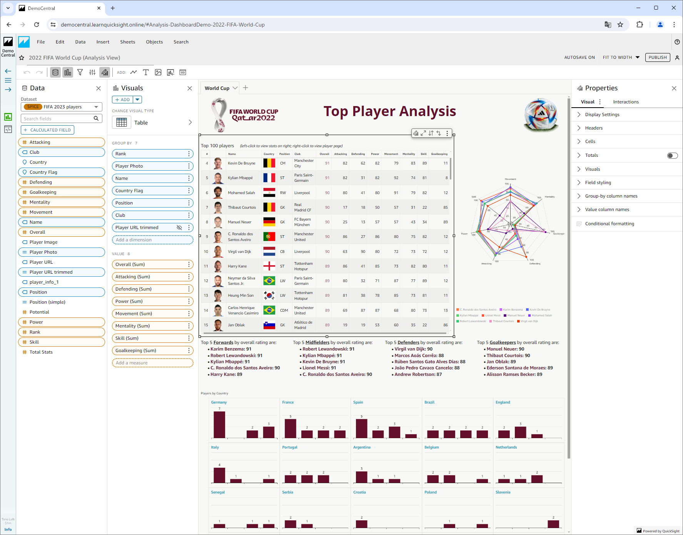This screenshot has height=535, width=683.
Task: Select the Attacking field in Data list
Action: coord(62,142)
